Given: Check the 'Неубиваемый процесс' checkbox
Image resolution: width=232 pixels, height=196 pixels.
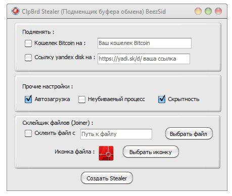Looking at the screenshot, I should (x=82, y=99).
